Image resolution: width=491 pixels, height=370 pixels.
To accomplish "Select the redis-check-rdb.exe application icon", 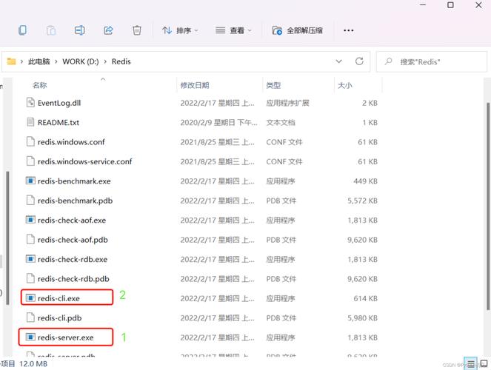I will [30, 259].
